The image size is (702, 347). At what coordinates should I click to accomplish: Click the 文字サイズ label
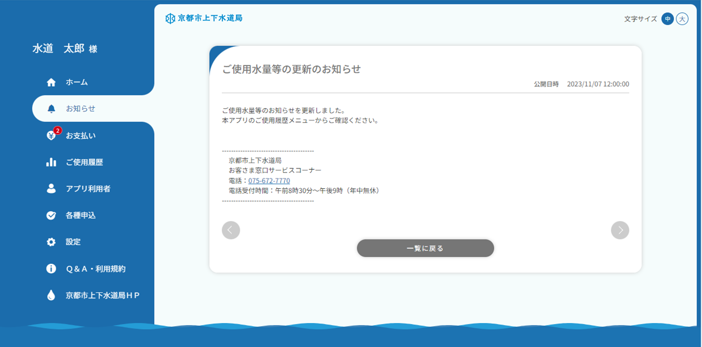coord(640,19)
